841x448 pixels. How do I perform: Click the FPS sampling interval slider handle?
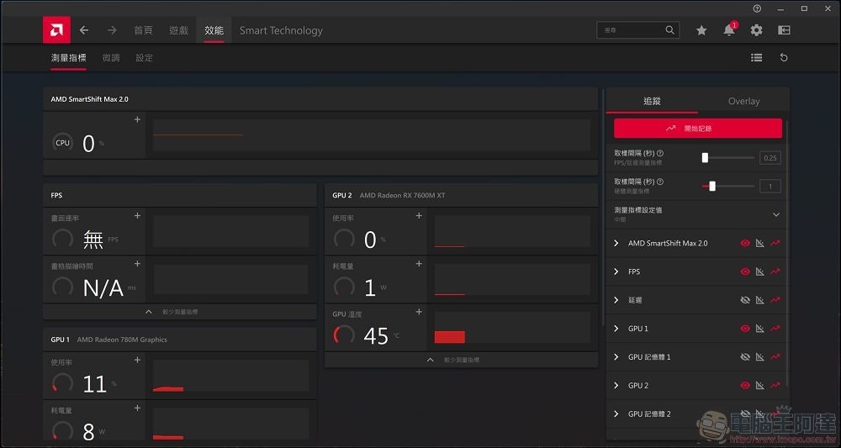pos(706,157)
